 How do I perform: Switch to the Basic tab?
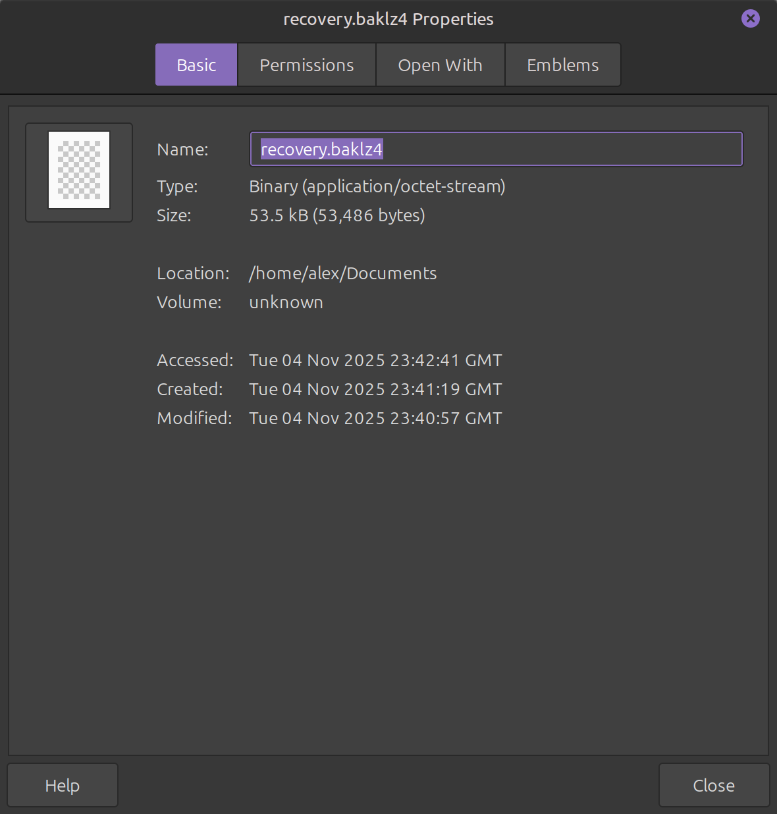click(196, 65)
